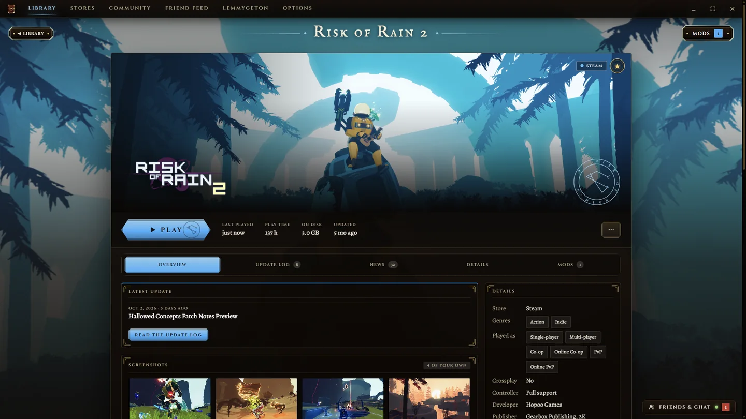Click the 4 of your own screenshots badge
Screen dimensions: 746x419
pyautogui.click(x=447, y=365)
